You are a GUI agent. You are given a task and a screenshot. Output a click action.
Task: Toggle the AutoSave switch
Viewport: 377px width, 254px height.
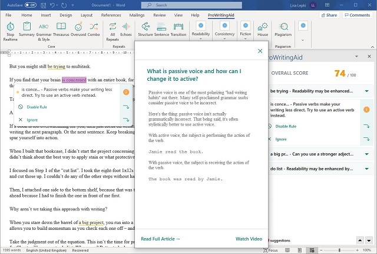31,5
